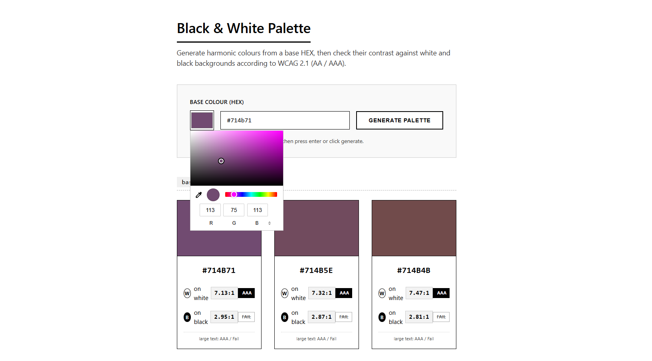Click the Generate Palette button
The height and width of the screenshot is (361, 652).
399,120
